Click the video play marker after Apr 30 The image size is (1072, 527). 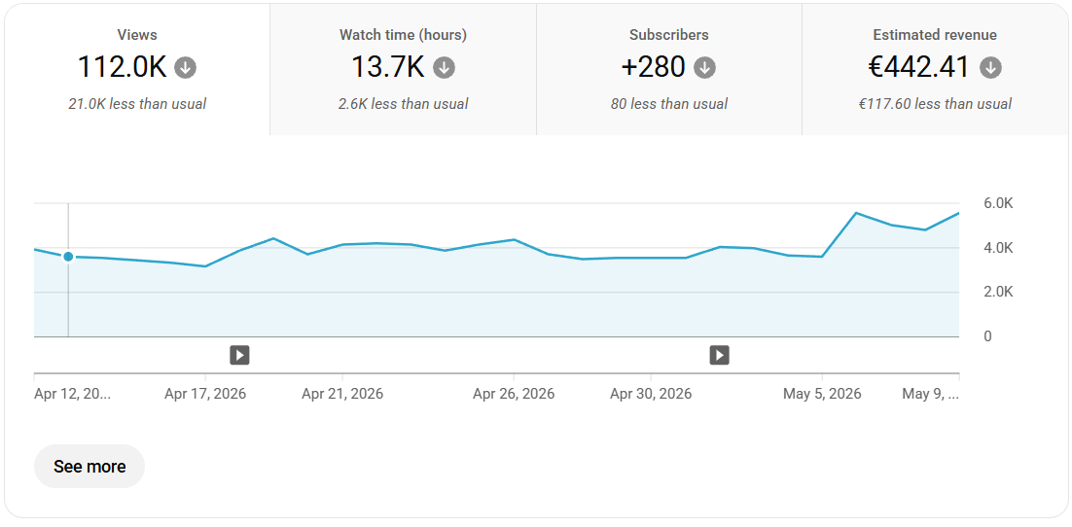coord(719,356)
